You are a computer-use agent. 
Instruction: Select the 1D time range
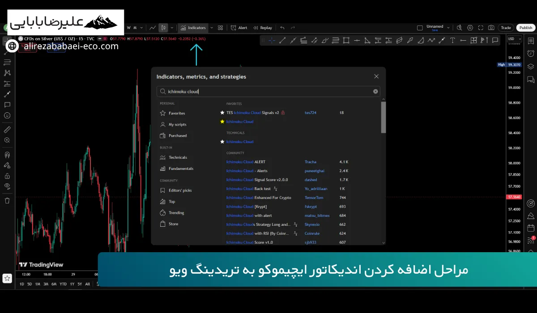(22, 284)
